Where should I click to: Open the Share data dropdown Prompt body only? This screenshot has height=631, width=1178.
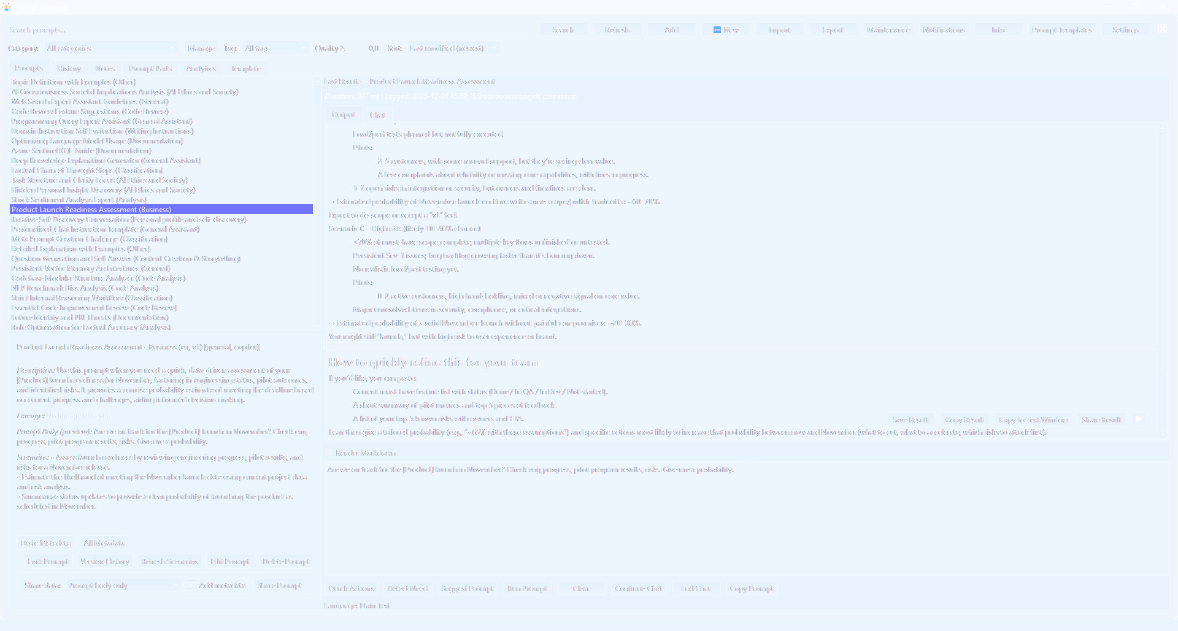[123, 586]
